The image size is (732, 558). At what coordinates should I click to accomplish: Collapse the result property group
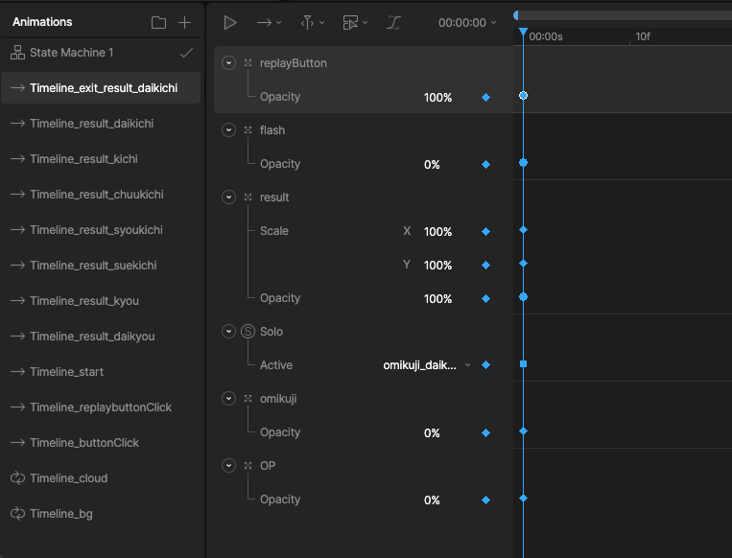pos(228,197)
